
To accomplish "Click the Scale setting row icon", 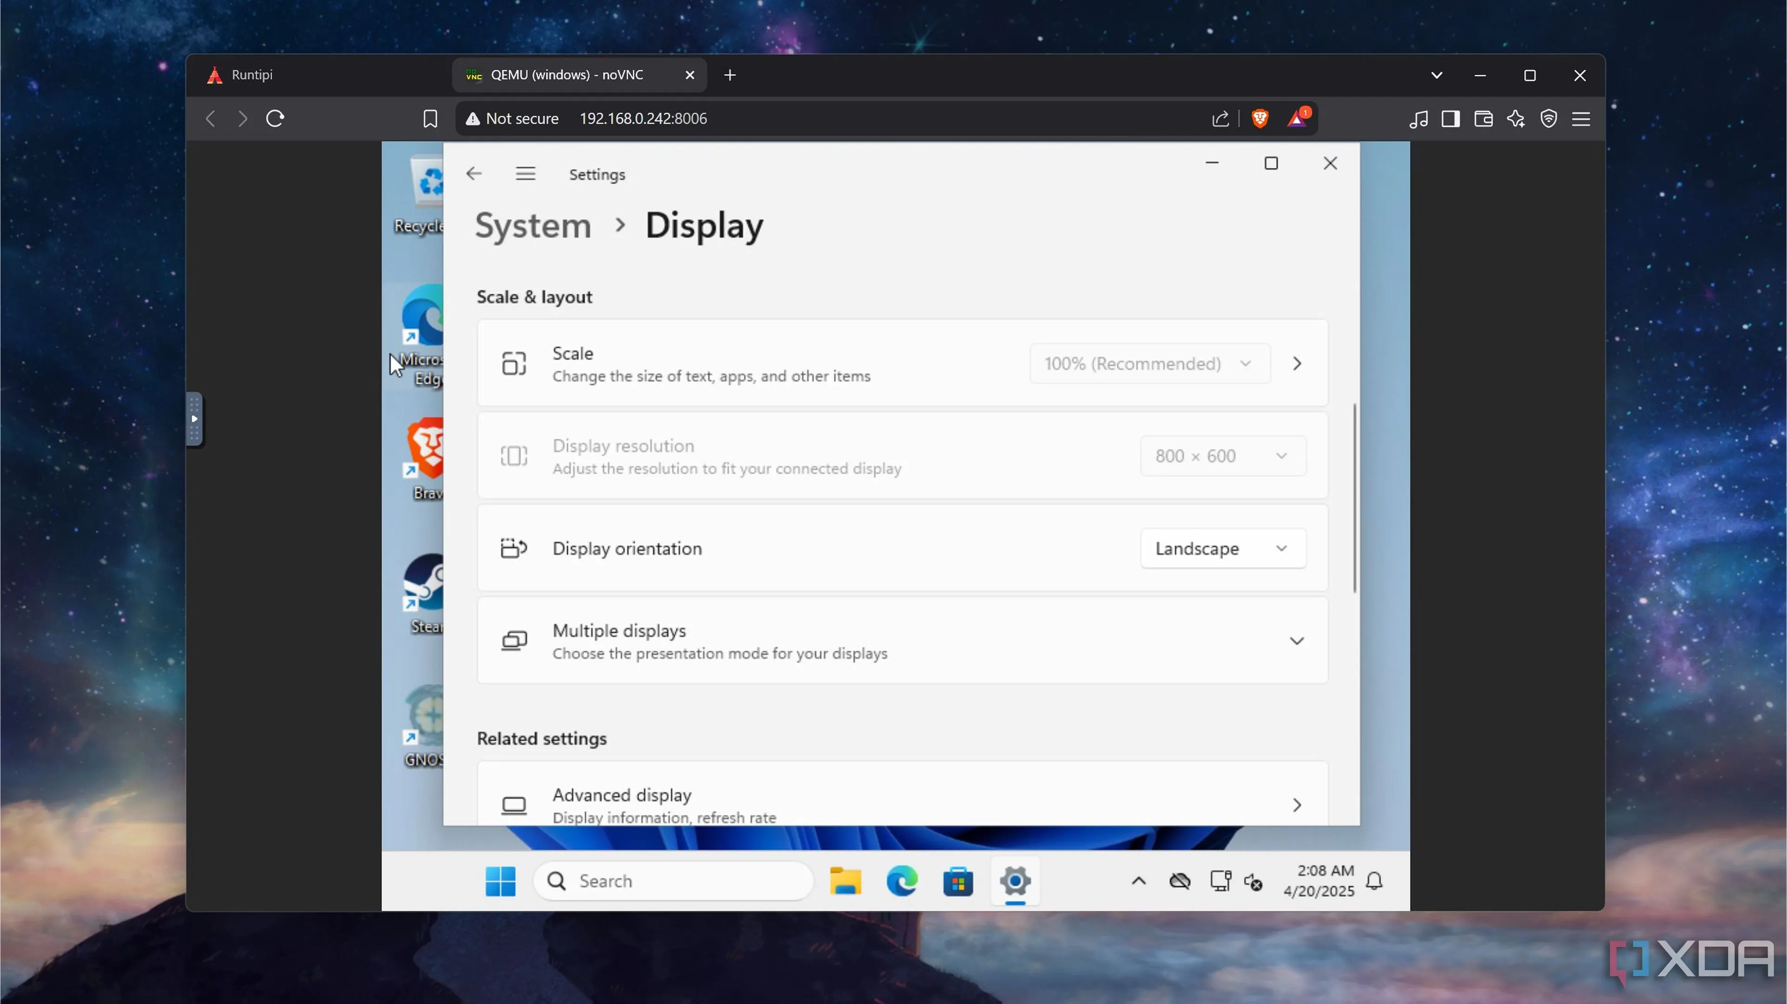I will point(514,364).
